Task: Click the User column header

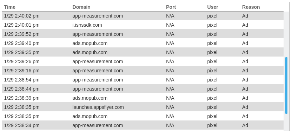Action: [212, 7]
